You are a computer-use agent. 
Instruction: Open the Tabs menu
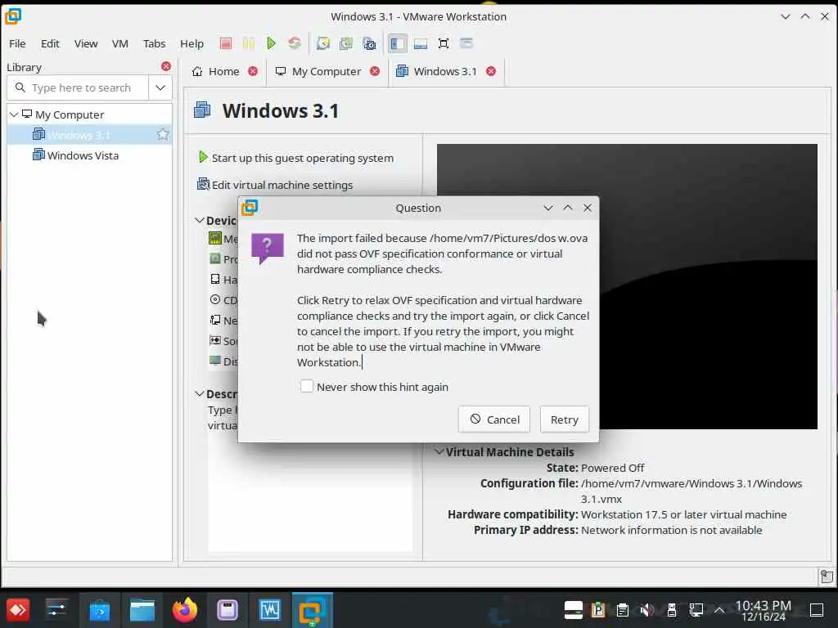tap(154, 44)
